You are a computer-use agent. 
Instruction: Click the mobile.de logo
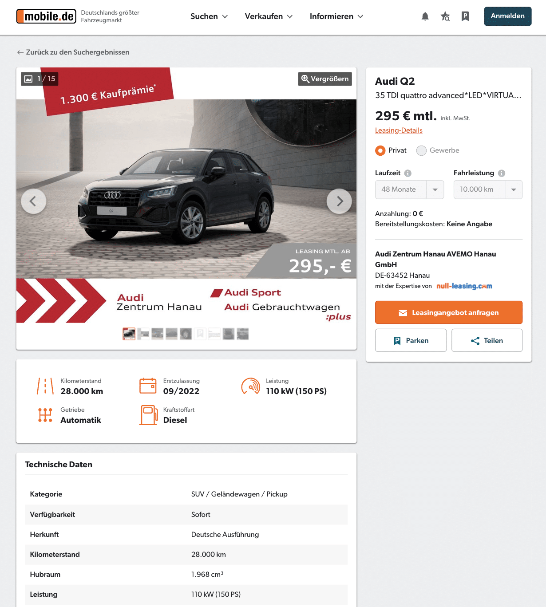pyautogui.click(x=46, y=16)
